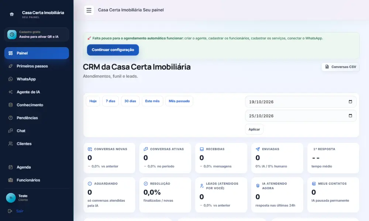Click the resposta nas últimas 24h text
Image resolution: width=369 pixels, height=221 pixels.
click(275, 205)
